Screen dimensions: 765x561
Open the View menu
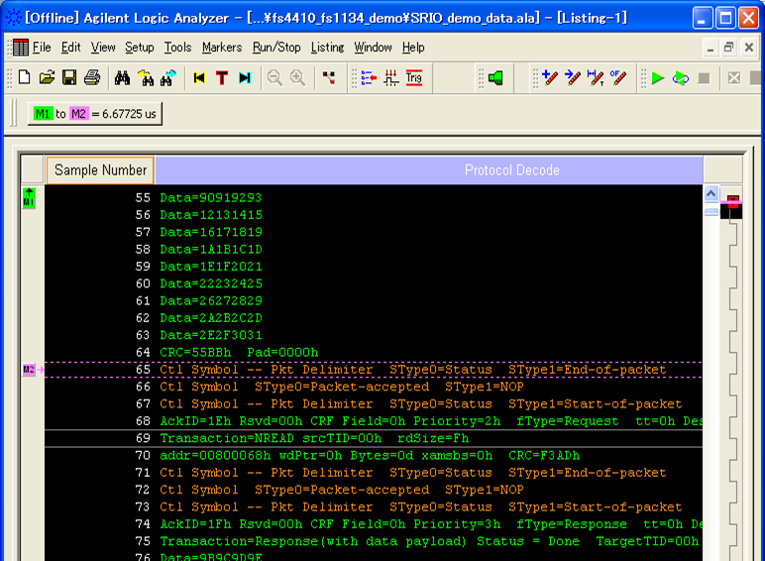(x=103, y=48)
